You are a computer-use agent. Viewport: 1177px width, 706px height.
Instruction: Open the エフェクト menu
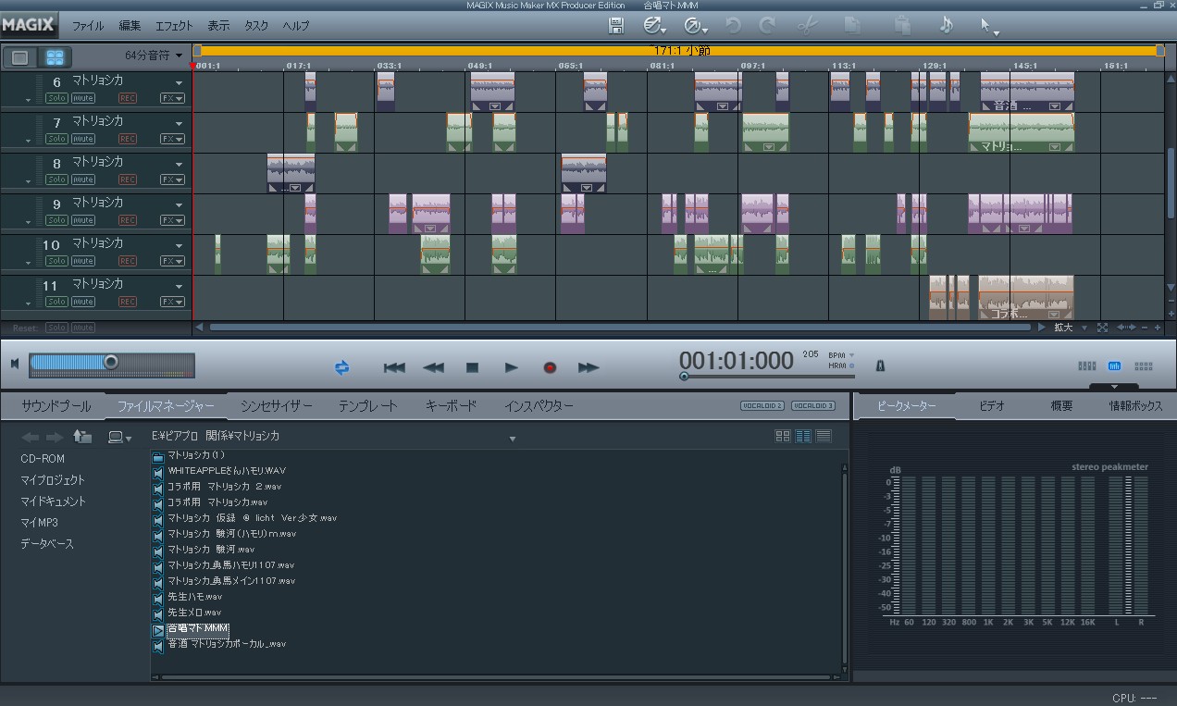[x=174, y=26]
